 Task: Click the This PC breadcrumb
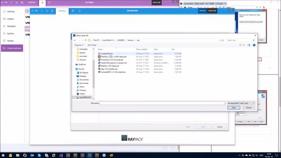click(x=96, y=40)
